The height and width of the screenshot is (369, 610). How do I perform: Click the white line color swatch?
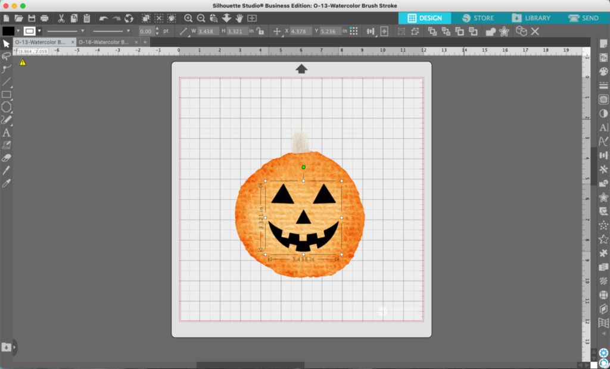[30, 31]
